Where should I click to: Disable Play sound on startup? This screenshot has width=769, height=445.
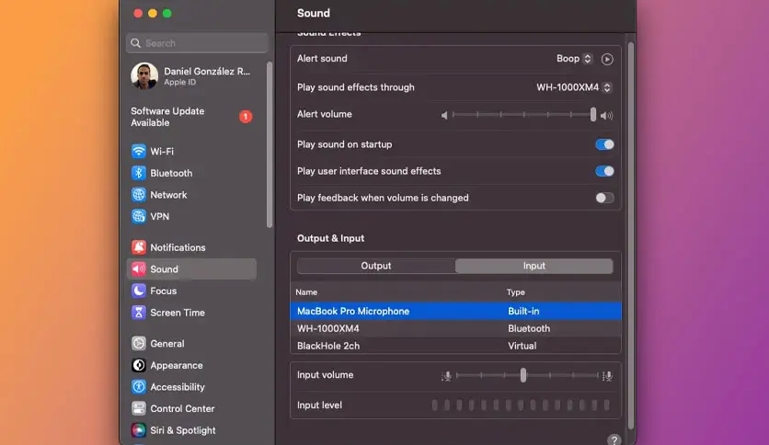coord(604,144)
